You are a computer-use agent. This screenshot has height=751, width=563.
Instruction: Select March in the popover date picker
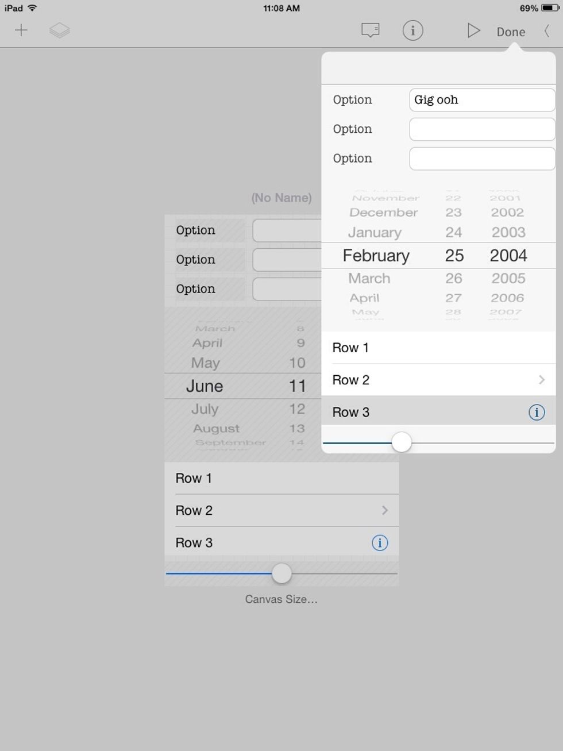[x=369, y=279]
